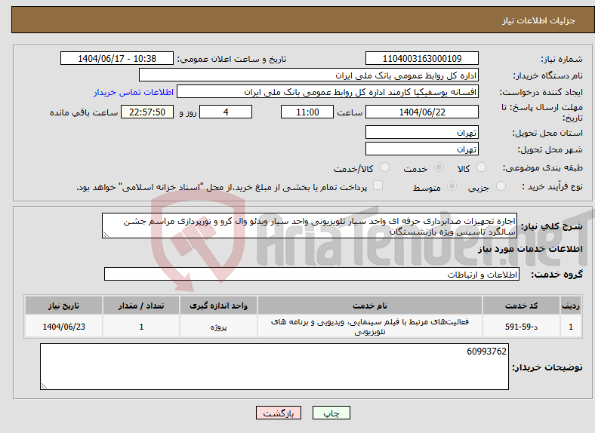Click the شرح کلی نیاز label
Image resolution: width=595 pixels, height=433 pixels.
pyautogui.click(x=552, y=226)
